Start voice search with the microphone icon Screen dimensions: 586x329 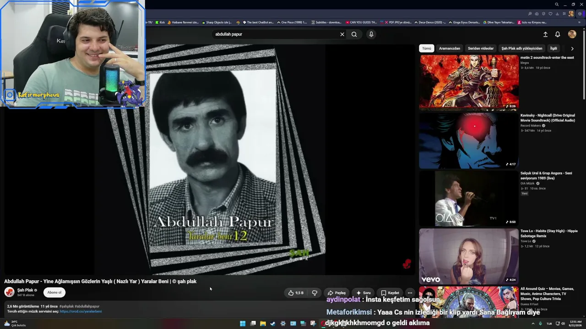point(371,34)
